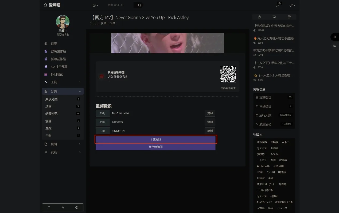Click the search magnifier button
This screenshot has width=339, height=213.
coord(139,5)
